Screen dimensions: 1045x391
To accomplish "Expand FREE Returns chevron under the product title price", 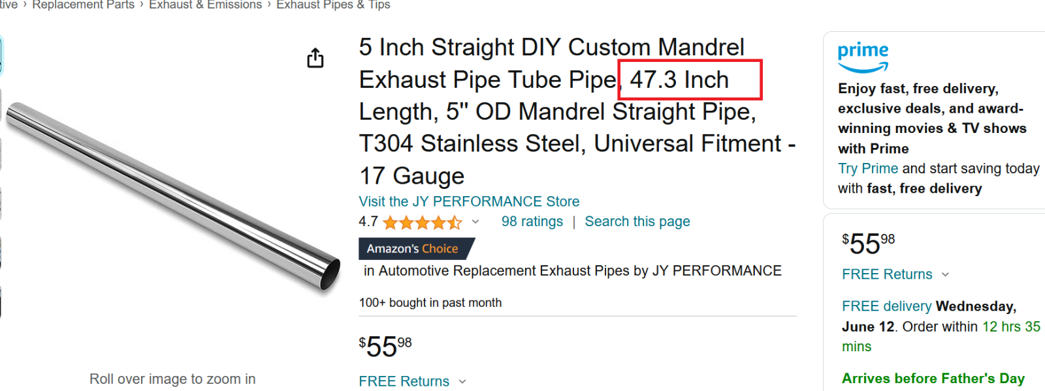I will [x=462, y=382].
